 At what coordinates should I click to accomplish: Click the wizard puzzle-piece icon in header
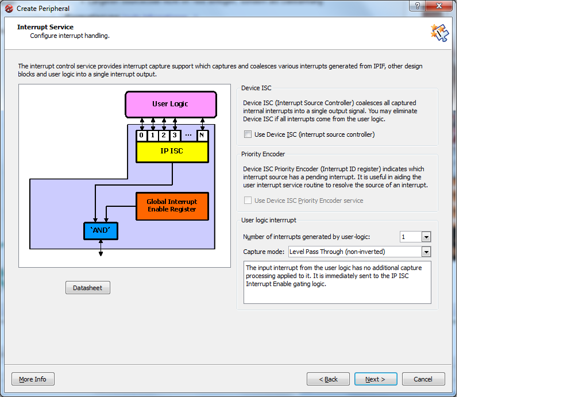(439, 33)
